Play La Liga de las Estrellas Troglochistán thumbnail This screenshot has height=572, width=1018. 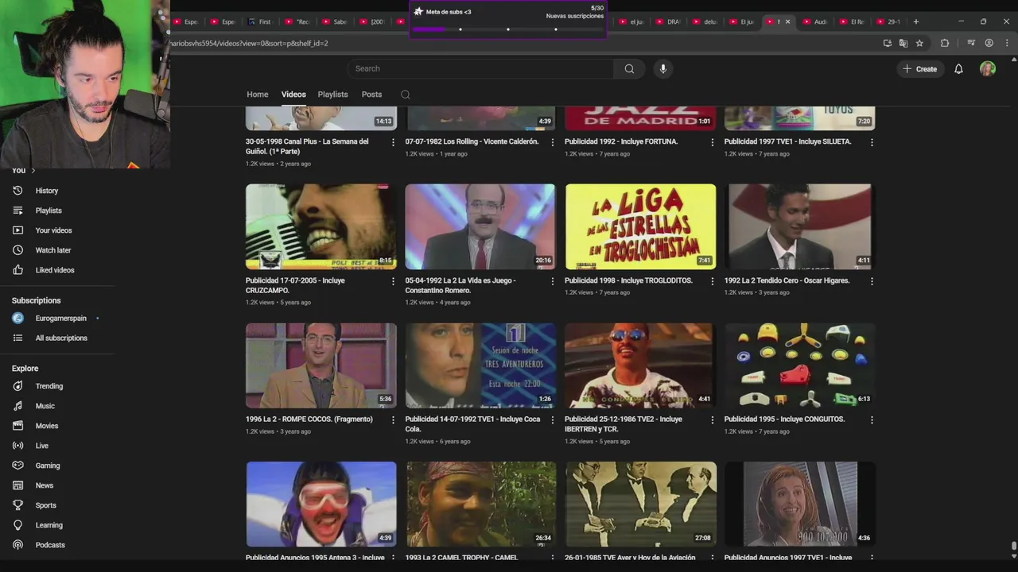pyautogui.click(x=640, y=227)
